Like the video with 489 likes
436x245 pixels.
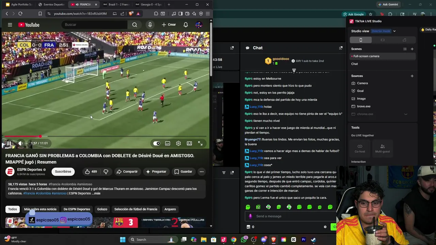point(91,171)
